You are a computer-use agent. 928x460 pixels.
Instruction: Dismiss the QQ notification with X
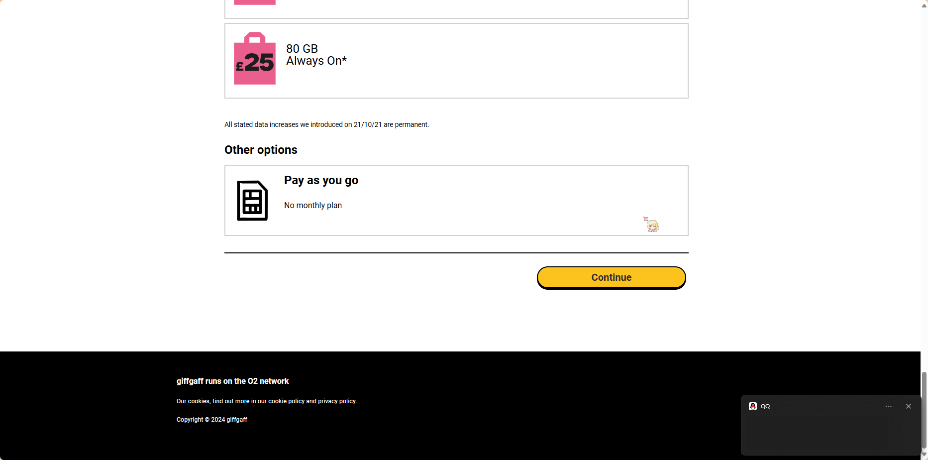click(x=908, y=406)
